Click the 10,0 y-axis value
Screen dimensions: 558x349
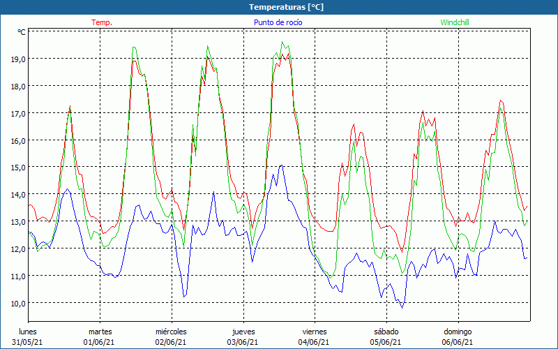coord(18,304)
